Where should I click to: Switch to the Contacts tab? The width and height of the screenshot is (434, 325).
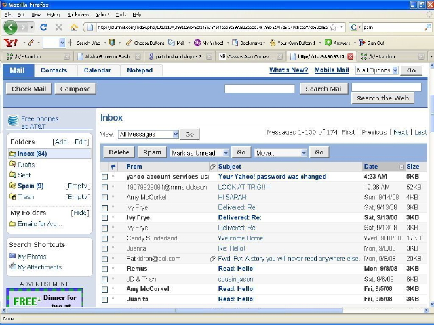(54, 70)
